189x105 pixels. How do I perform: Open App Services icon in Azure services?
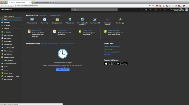(x=45, y=20)
